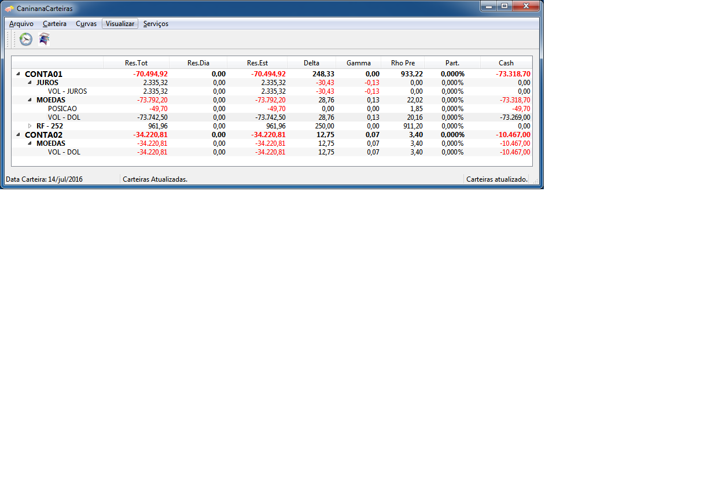This screenshot has height=493, width=722.
Task: Sort by the Rho Pre column header
Action: point(403,62)
